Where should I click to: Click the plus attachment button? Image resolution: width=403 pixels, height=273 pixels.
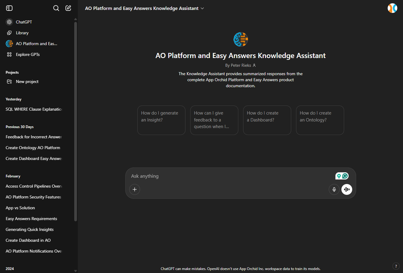135,189
